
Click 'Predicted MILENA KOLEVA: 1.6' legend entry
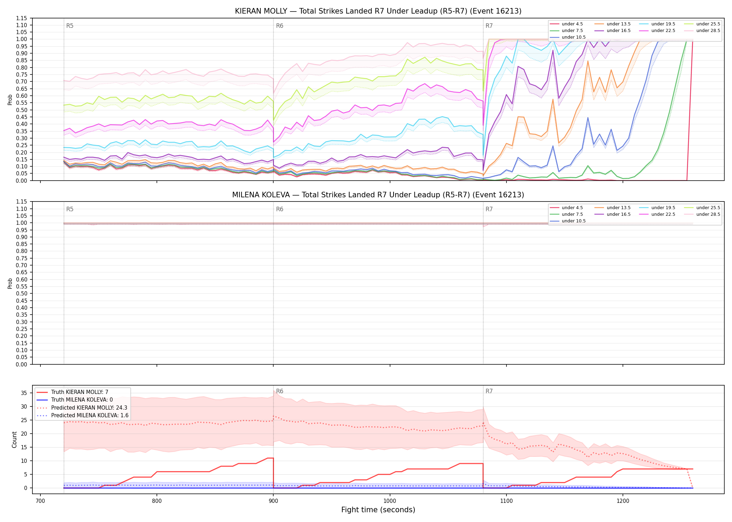coord(83,416)
